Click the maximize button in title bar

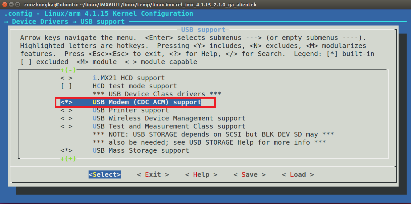pyautogui.click(x=17, y=4)
